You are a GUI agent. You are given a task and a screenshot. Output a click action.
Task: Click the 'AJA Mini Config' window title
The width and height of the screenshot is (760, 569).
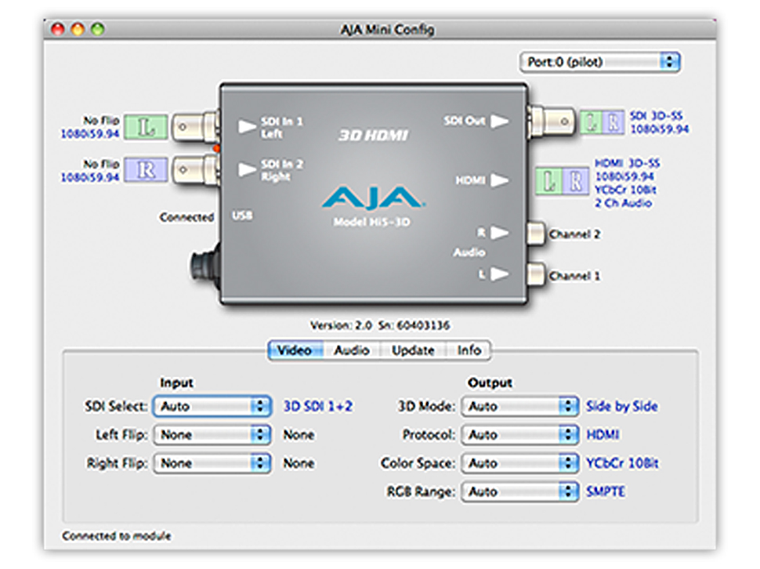(x=387, y=30)
